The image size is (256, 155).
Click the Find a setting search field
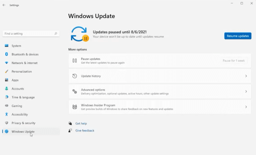(x=31, y=34)
